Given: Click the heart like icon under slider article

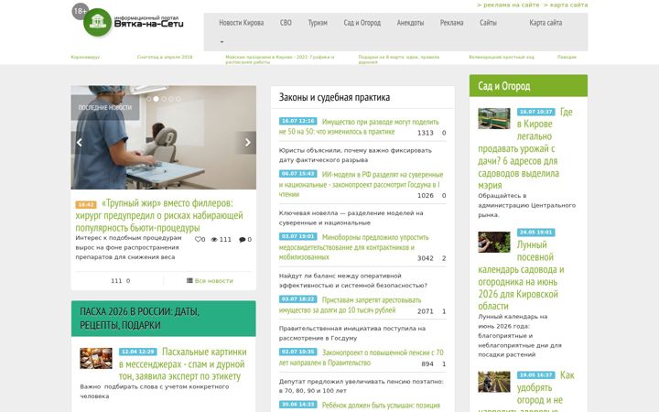Looking at the screenshot, I should pyautogui.click(x=198, y=240).
